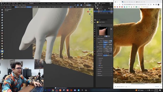The height and width of the screenshot is (92, 163).
Task: Click the Strength slider in brush settings
Action: click(106, 45)
